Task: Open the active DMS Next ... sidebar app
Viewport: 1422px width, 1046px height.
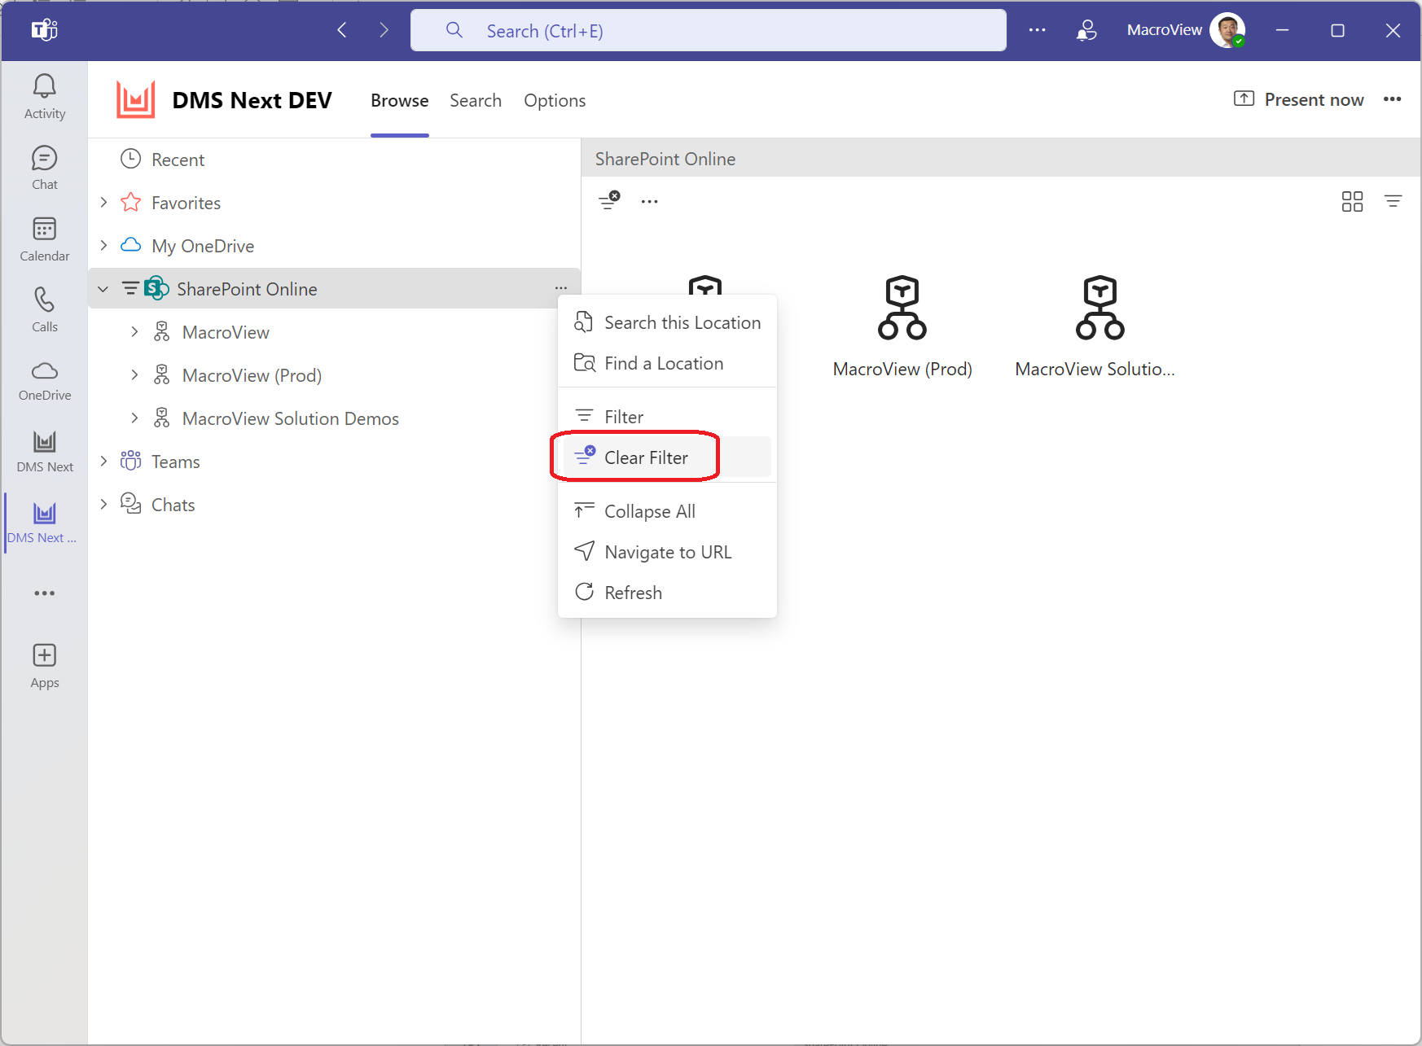Action: point(45,523)
